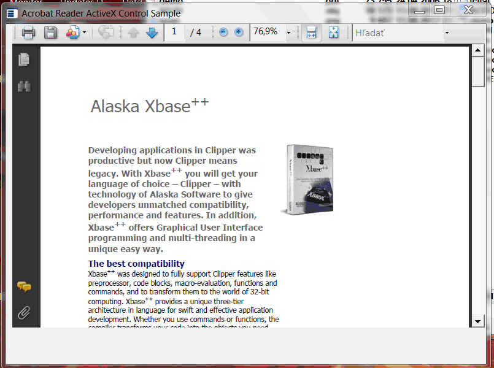Screen dimensions: 494x368
Task: Maximize the Acrobat Reader sample window
Action: [439, 10]
